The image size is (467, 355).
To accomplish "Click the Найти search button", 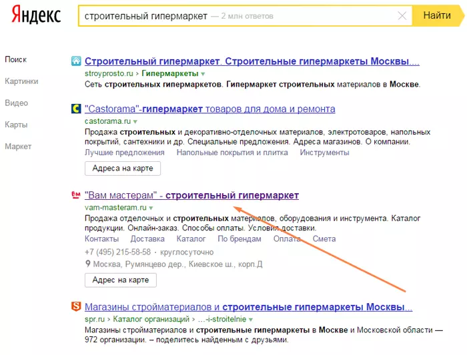I will click(x=437, y=15).
